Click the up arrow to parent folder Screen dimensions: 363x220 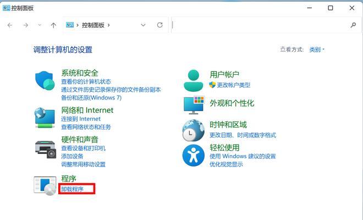point(53,25)
